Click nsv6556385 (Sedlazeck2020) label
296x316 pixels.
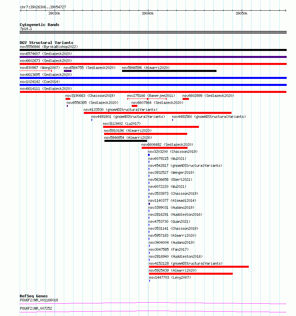click(x=92, y=103)
